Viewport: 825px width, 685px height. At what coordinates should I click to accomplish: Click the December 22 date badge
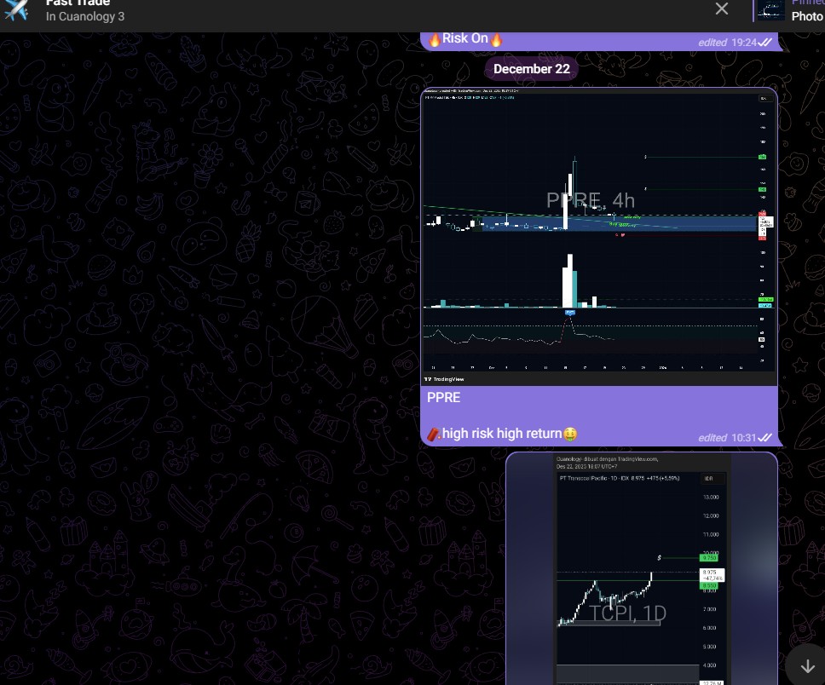pos(532,69)
